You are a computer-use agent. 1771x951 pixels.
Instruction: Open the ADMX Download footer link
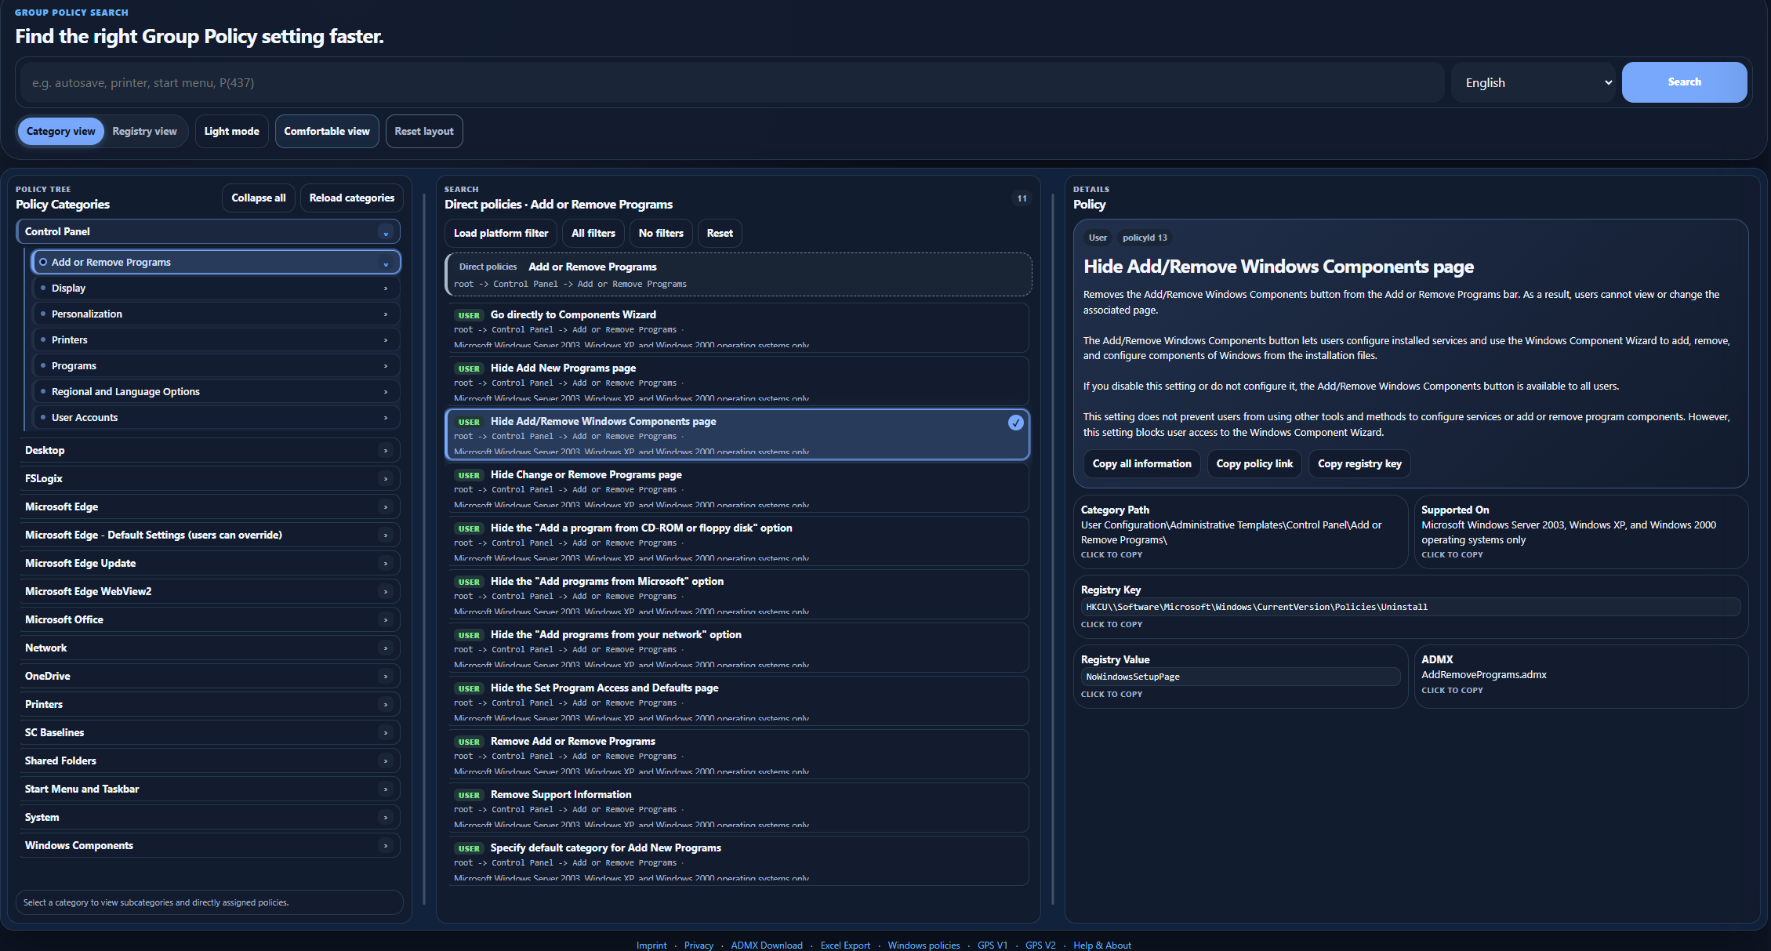click(767, 946)
